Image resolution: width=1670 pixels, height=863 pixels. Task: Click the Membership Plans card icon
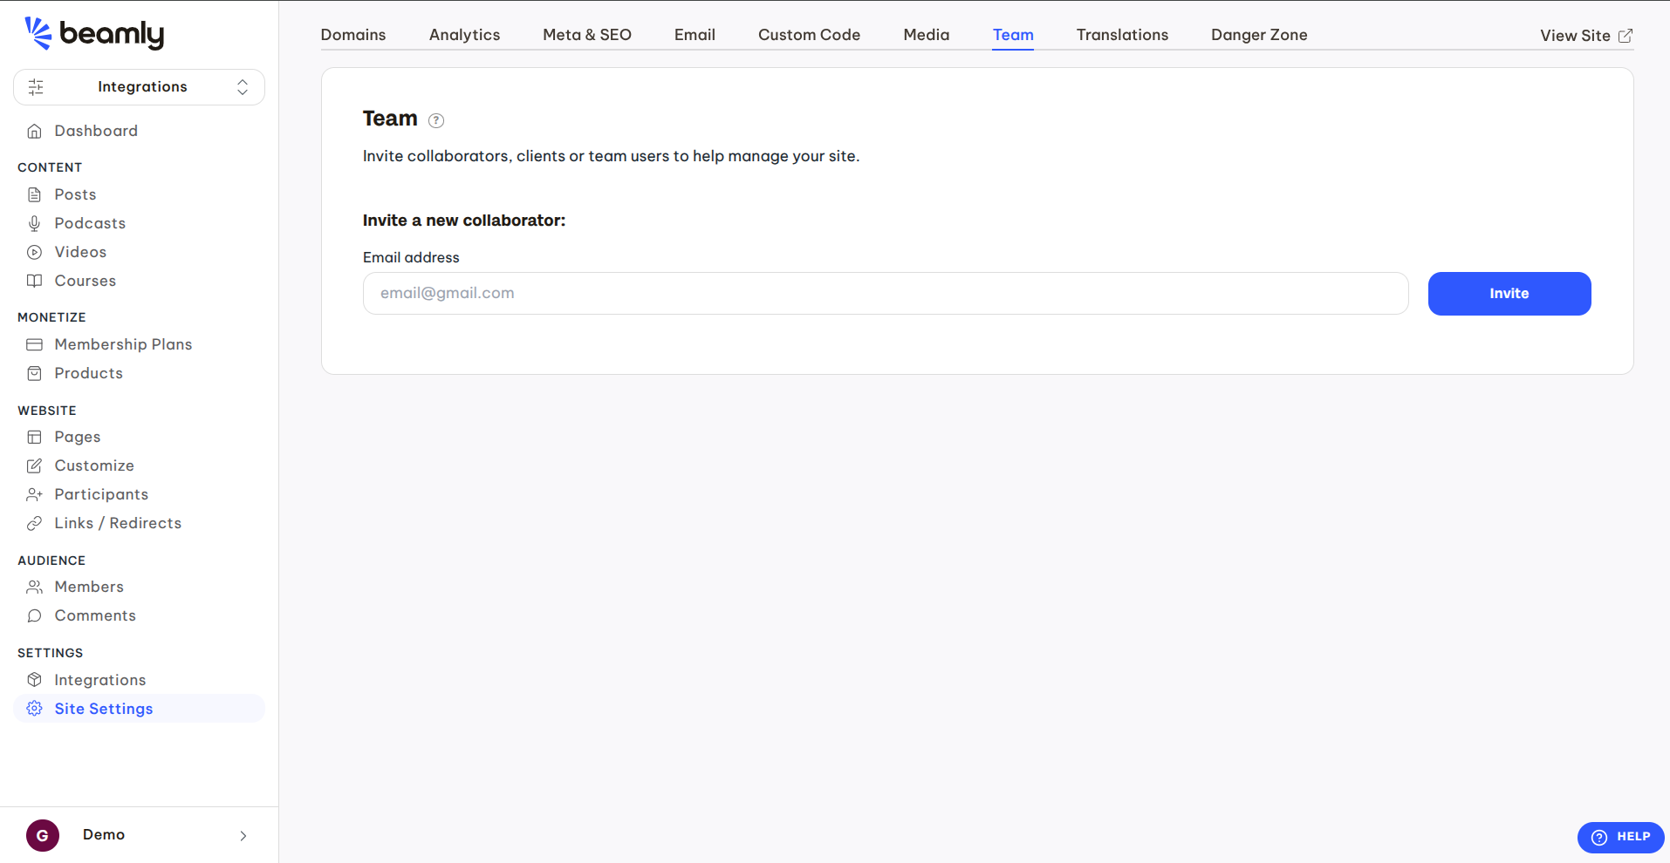click(x=35, y=344)
